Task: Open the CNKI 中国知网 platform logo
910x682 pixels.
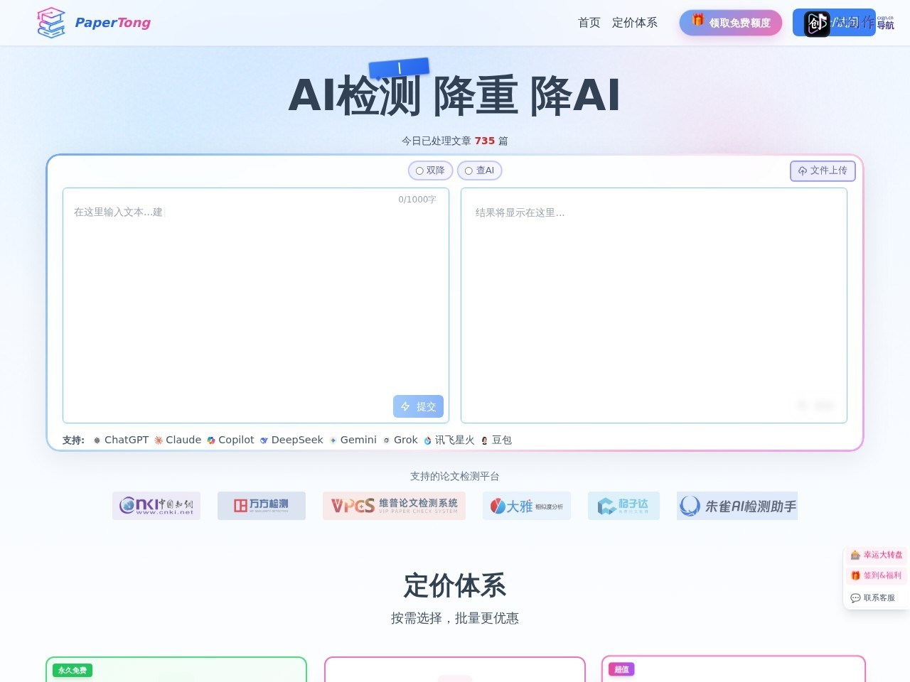Action: pyautogui.click(x=156, y=506)
